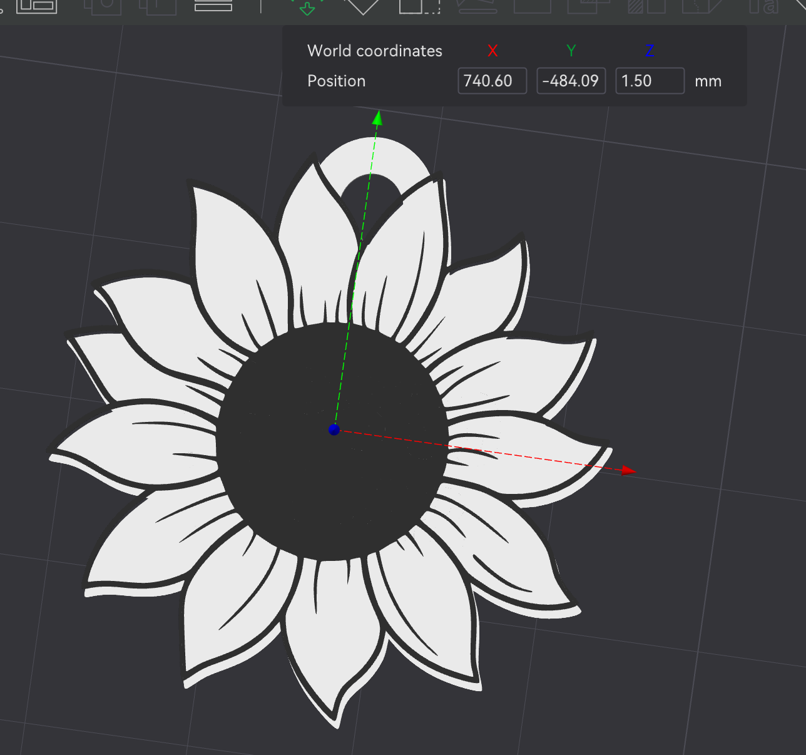Open the Support Painting tool
The width and height of the screenshot is (806, 755).
(646, 6)
